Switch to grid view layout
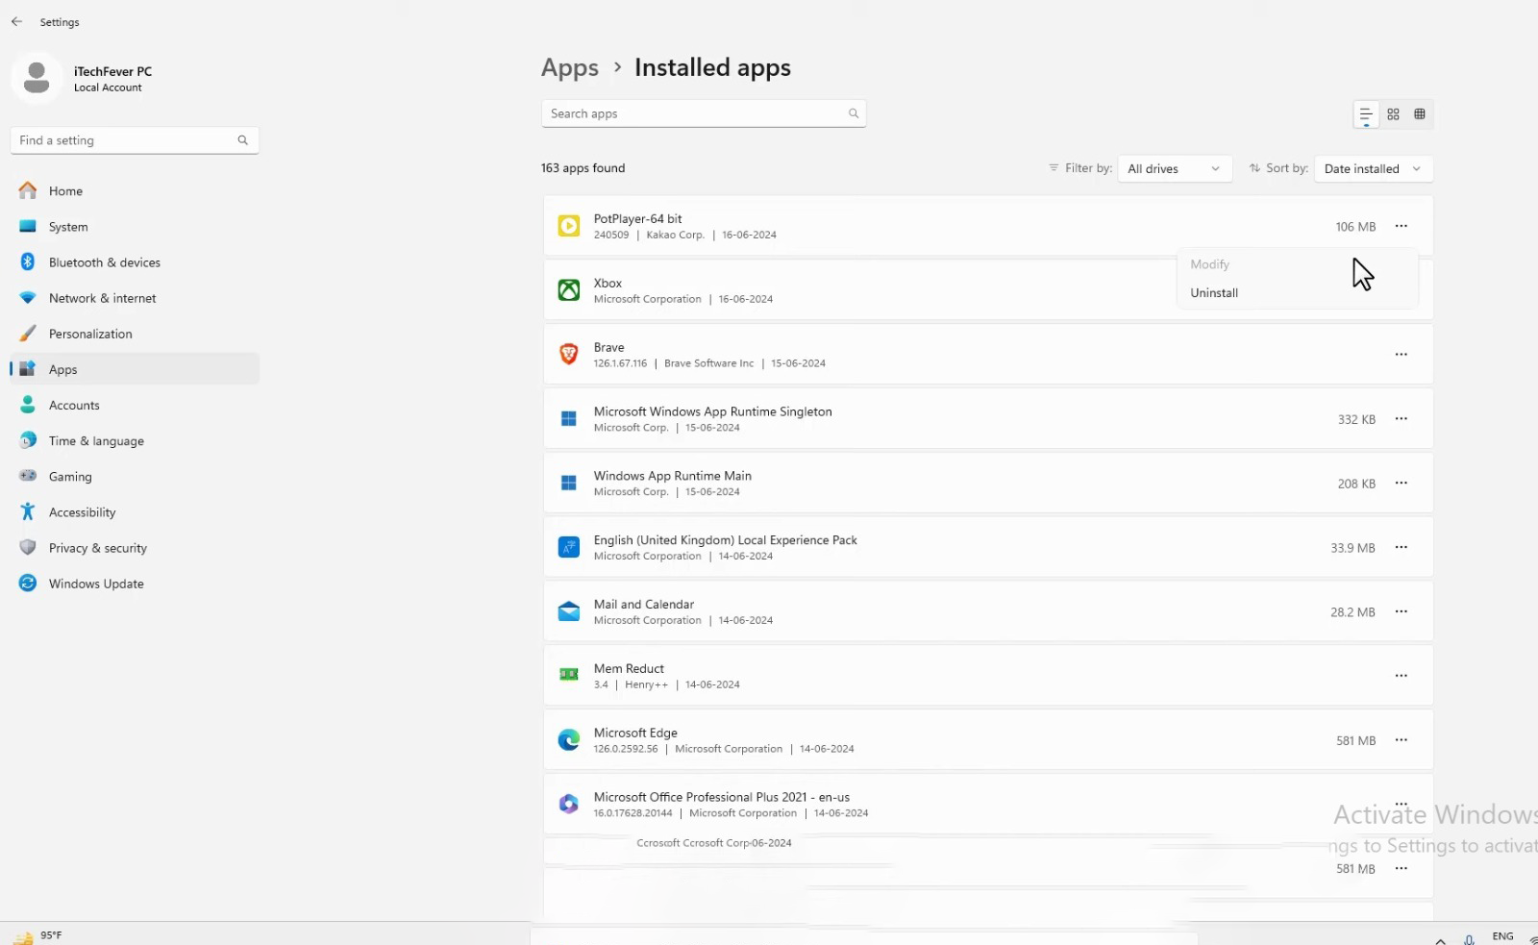 [1393, 114]
